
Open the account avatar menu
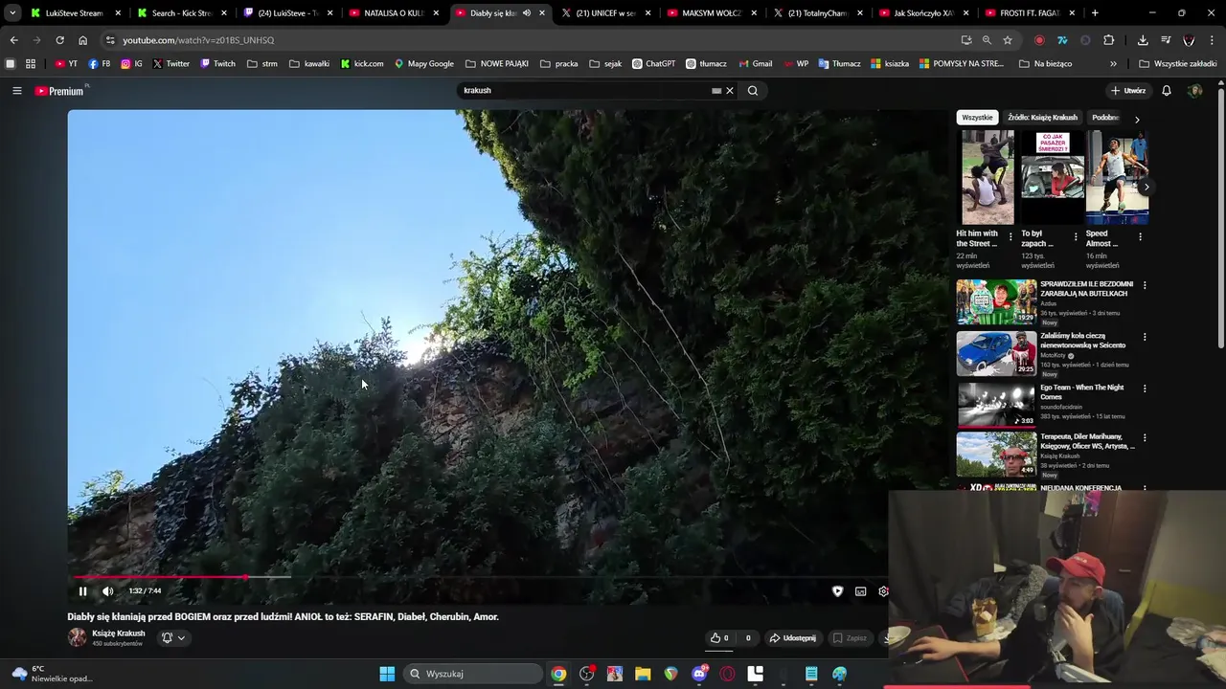coord(1194,91)
